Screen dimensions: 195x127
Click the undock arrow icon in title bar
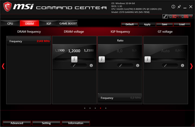[179, 7]
